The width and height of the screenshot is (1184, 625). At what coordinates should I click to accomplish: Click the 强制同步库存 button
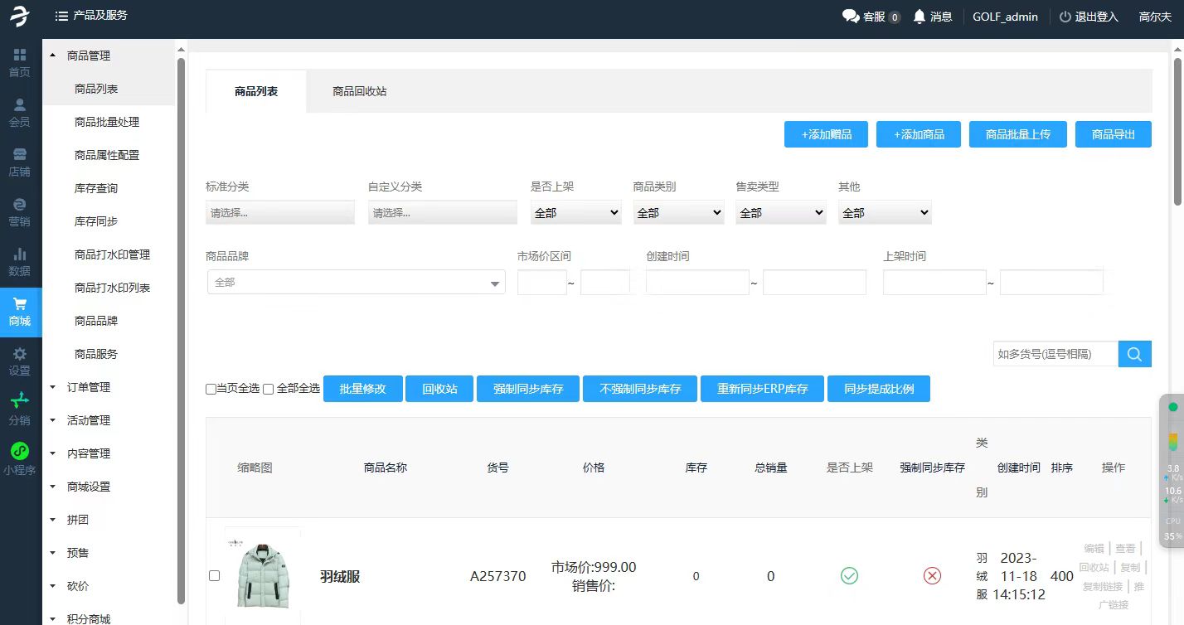coord(528,389)
